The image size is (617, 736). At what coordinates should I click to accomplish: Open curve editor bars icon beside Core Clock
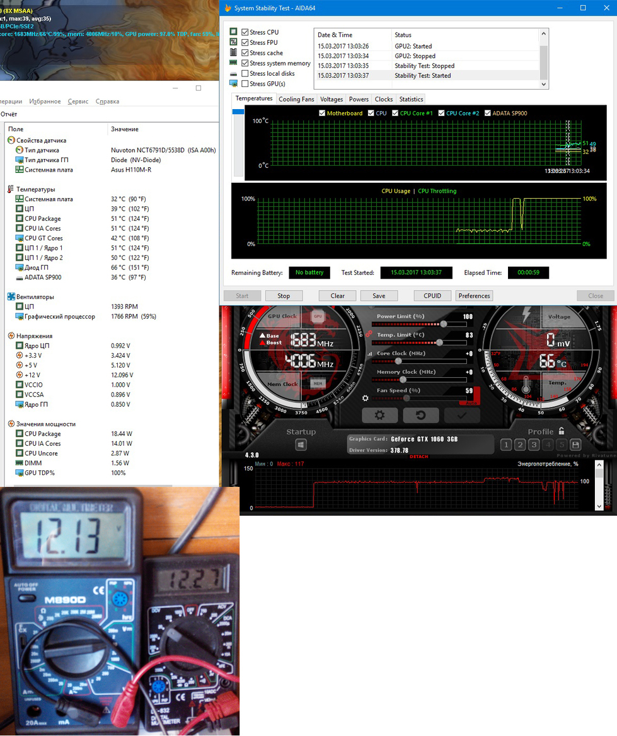[370, 353]
